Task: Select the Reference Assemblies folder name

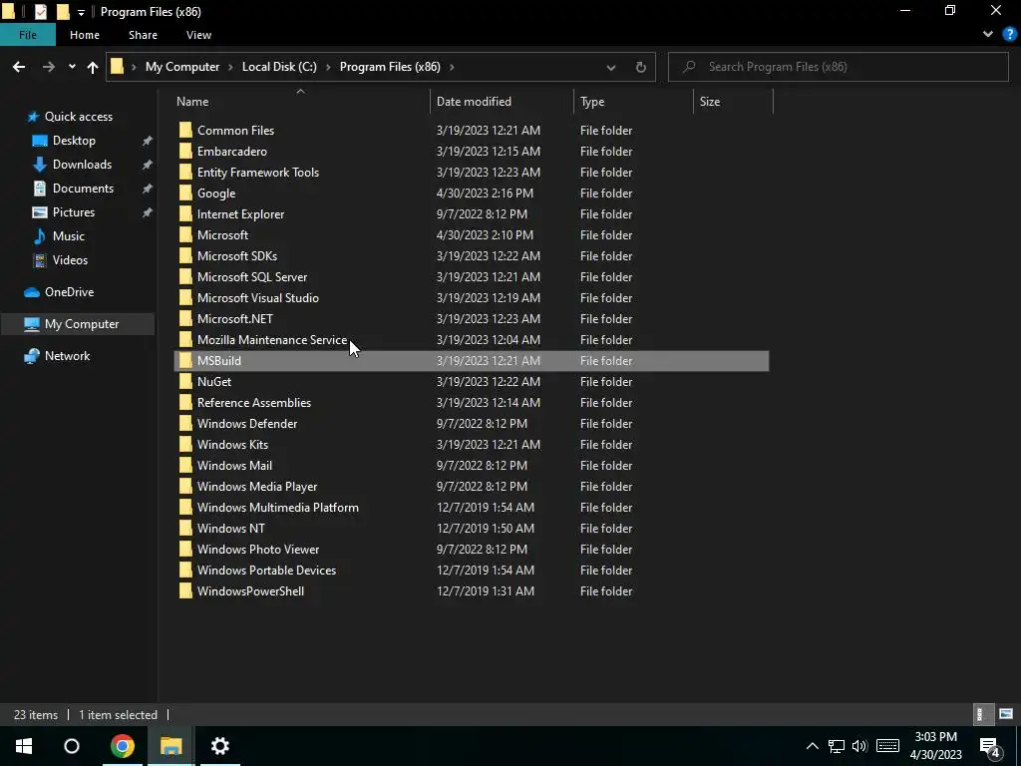Action: pyautogui.click(x=254, y=403)
